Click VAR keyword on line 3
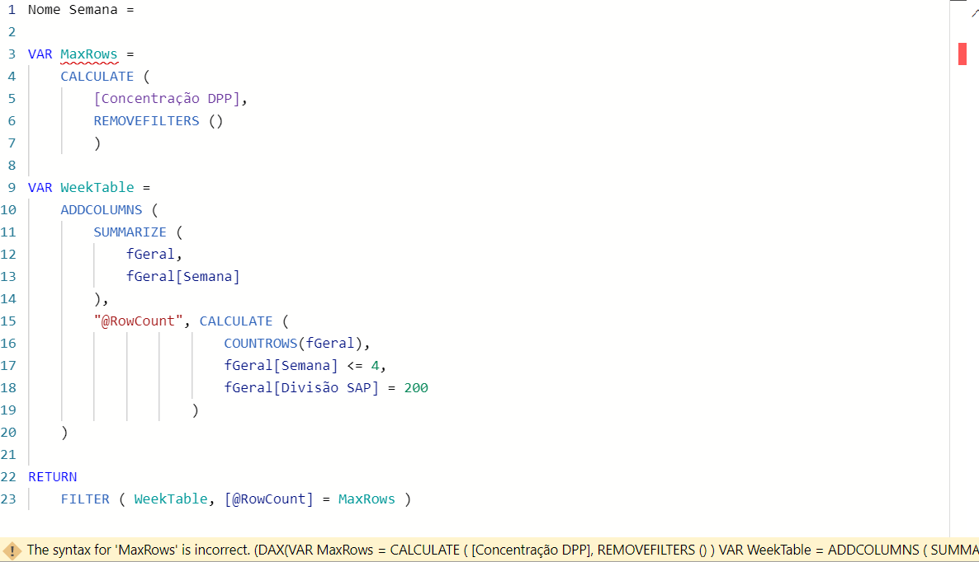This screenshot has width=979, height=562. click(x=40, y=54)
